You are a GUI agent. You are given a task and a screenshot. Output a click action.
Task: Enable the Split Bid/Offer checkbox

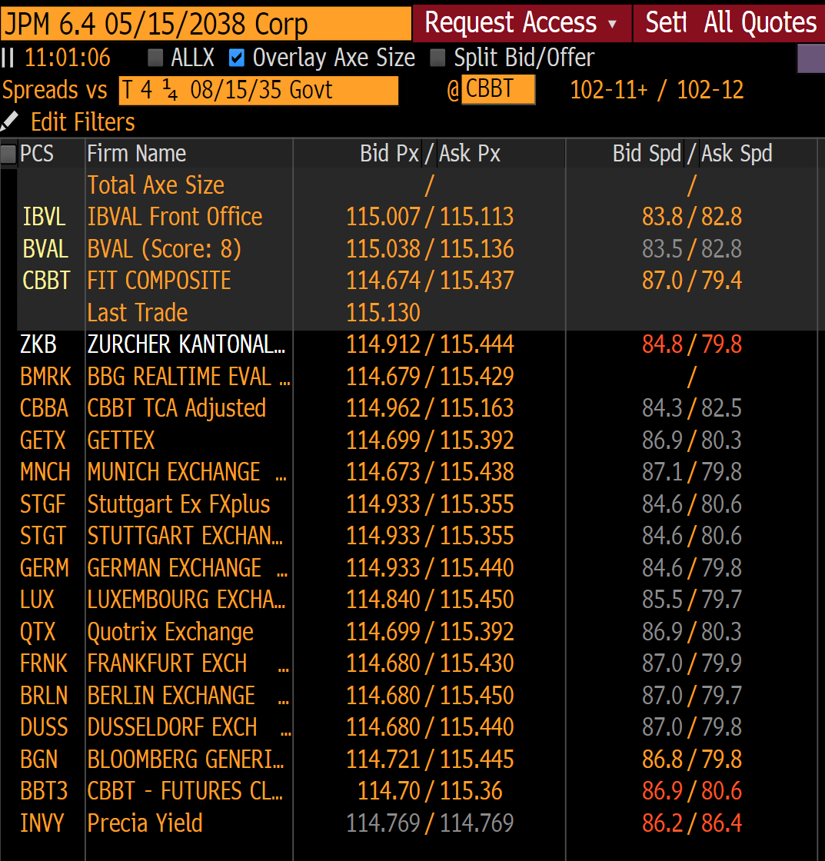click(437, 58)
